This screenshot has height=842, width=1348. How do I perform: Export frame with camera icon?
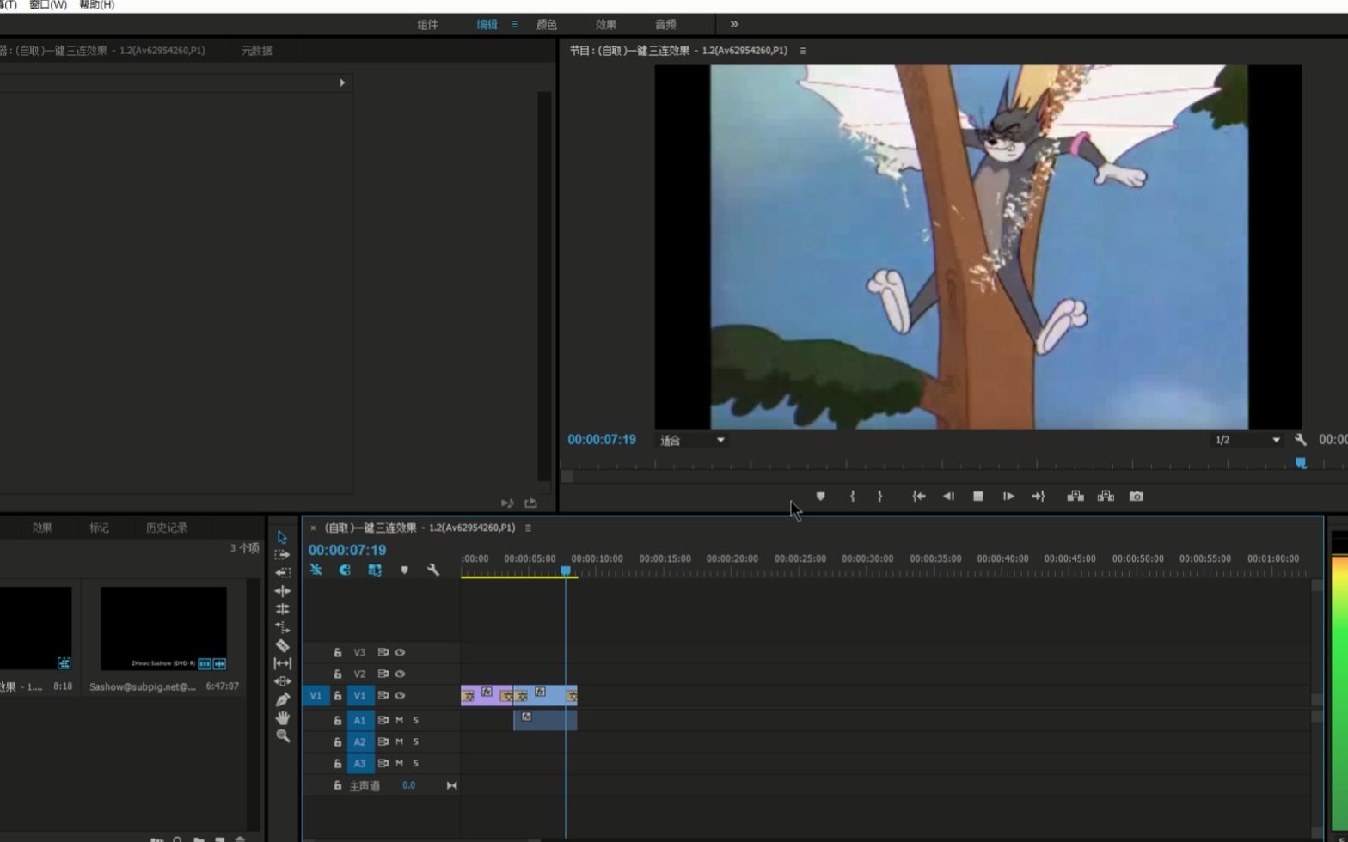tap(1137, 497)
